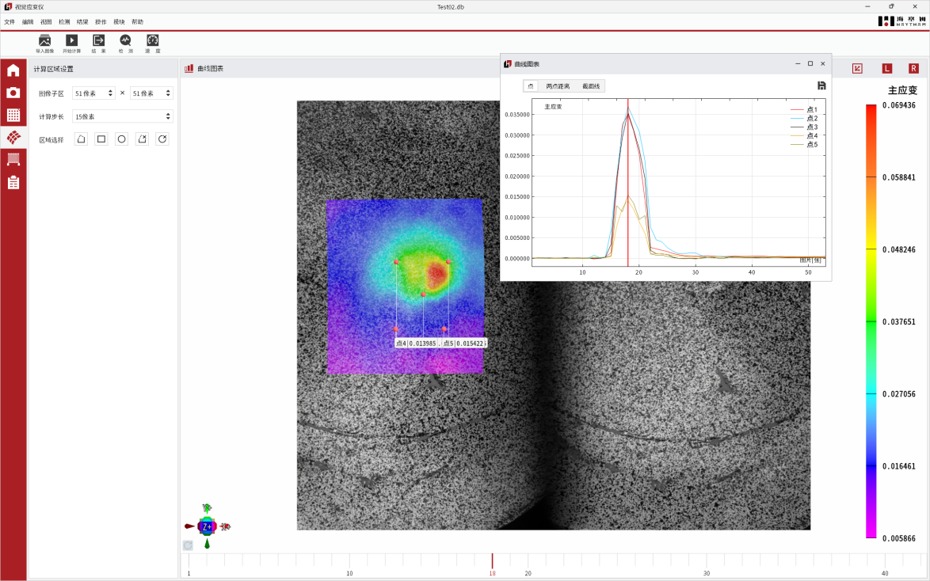930x581 pixels.
Task: Open the clipboard report icon in sidebar
Action: (13, 183)
